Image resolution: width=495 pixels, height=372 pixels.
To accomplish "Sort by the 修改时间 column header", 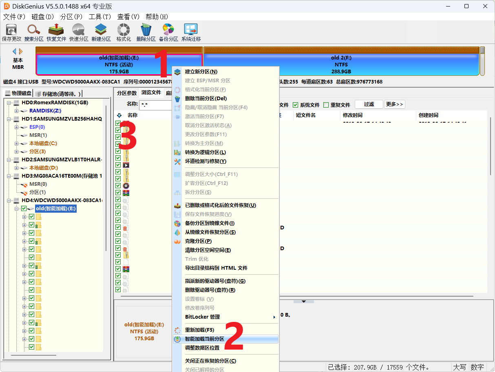I will click(378, 115).
